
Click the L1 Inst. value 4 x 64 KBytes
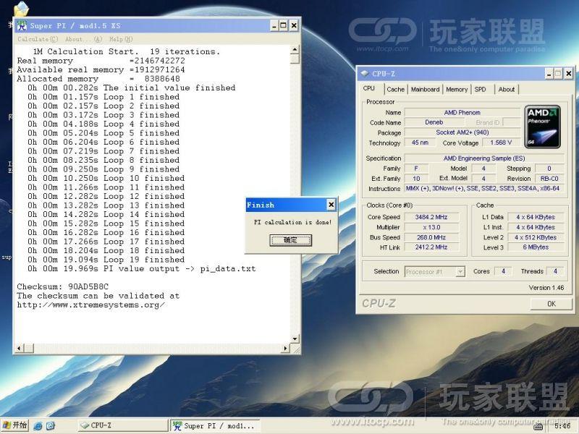pyautogui.click(x=536, y=227)
